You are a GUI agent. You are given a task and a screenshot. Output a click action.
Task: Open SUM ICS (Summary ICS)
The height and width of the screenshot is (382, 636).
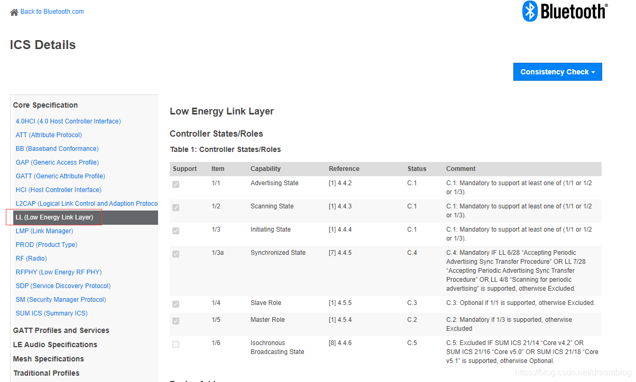(52, 313)
